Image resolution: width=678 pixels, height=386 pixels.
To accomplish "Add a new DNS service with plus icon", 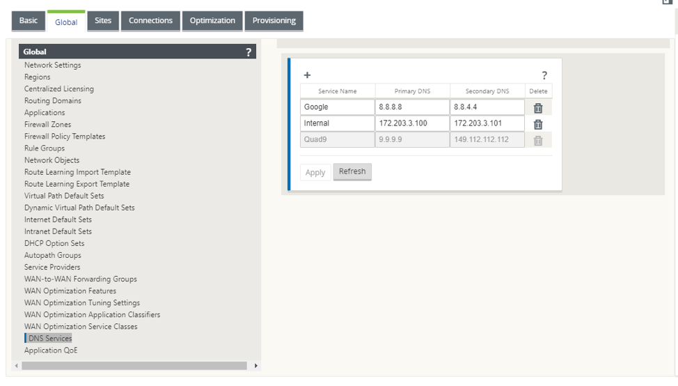I will click(307, 75).
